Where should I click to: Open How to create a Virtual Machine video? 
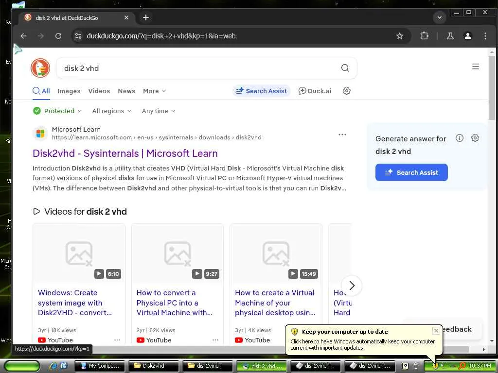click(x=275, y=303)
